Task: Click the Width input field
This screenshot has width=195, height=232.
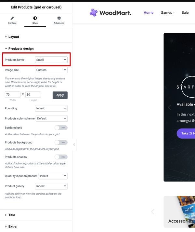Action: (x=13, y=95)
